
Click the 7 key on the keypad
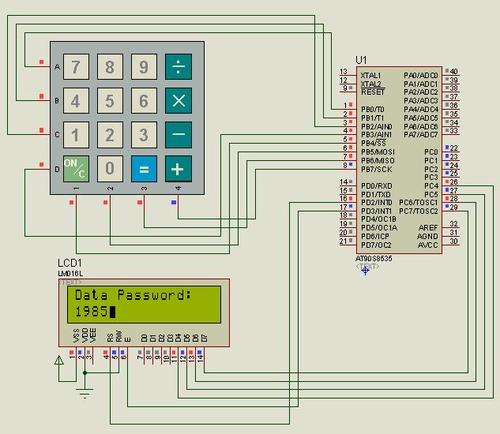(x=76, y=66)
